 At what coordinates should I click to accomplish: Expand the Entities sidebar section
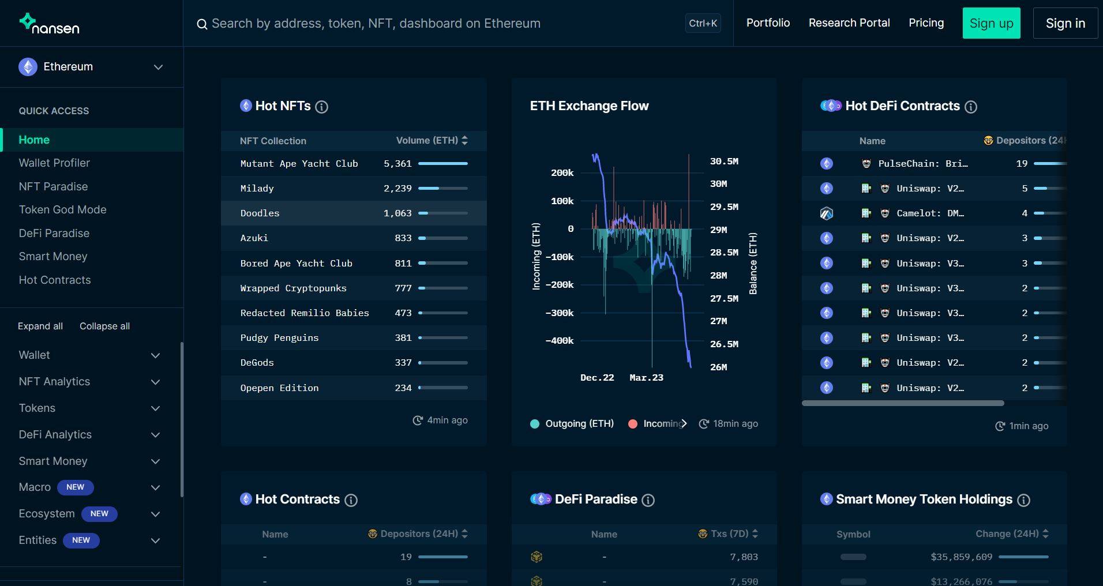click(89, 540)
